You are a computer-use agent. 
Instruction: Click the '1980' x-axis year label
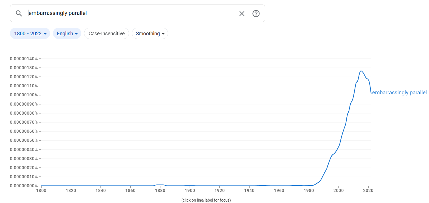[x=309, y=191]
